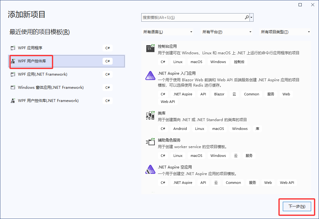
Task: Click the highlighted WPF 用户控件库 icon
Action: [13, 61]
